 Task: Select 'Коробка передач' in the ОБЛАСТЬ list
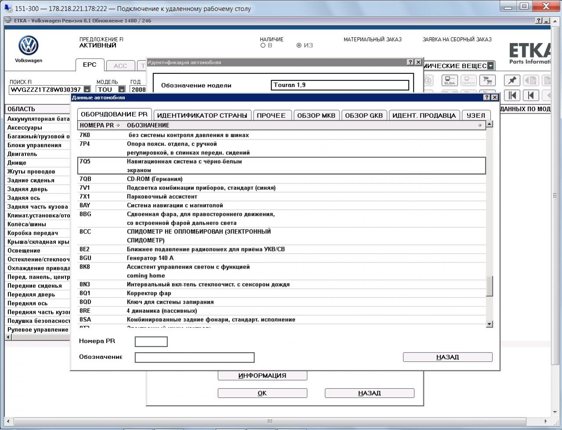[38, 233]
